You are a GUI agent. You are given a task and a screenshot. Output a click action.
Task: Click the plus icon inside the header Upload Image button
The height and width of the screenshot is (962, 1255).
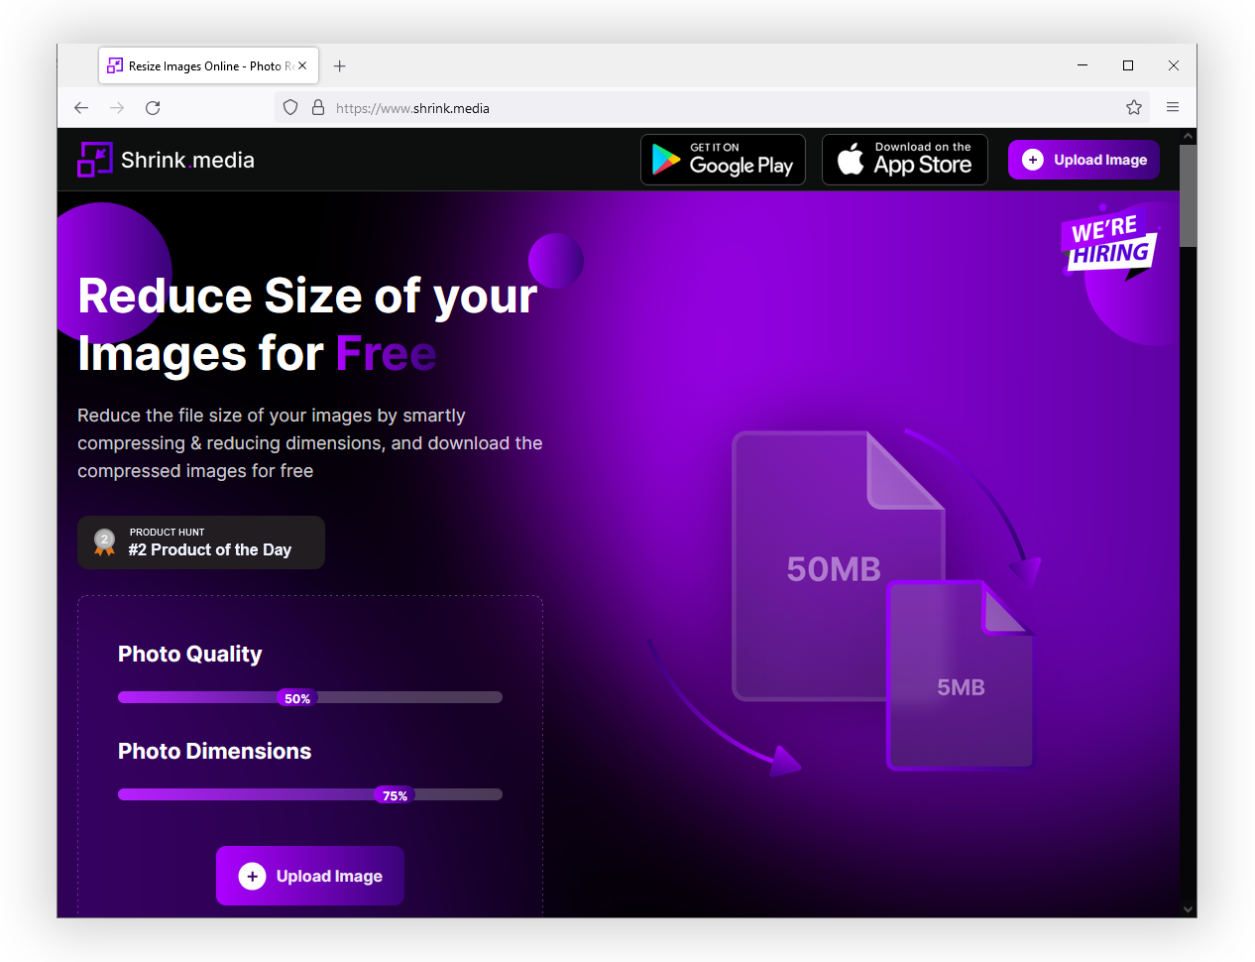(x=1033, y=159)
